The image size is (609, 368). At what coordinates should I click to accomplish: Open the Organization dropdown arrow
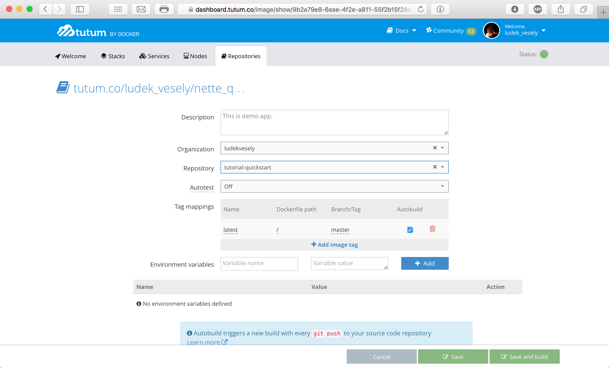pos(443,148)
